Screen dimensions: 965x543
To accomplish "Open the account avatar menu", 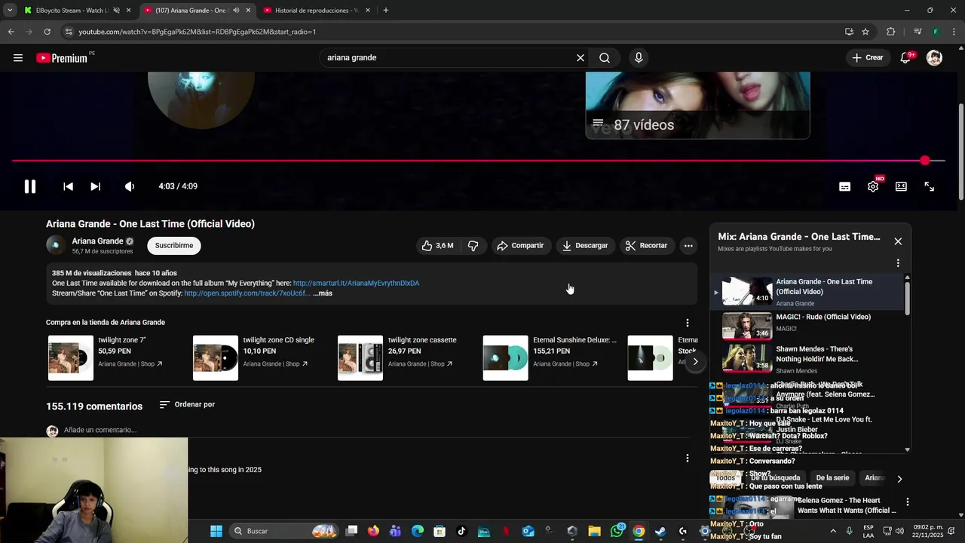I will click(934, 57).
